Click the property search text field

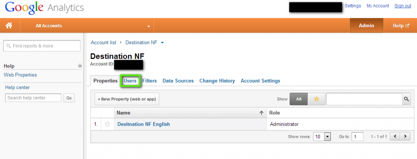pos(364,99)
